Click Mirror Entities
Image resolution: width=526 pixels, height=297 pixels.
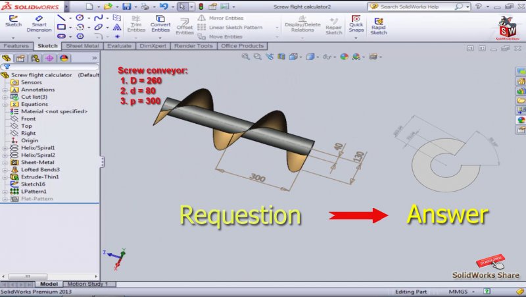tap(220, 18)
